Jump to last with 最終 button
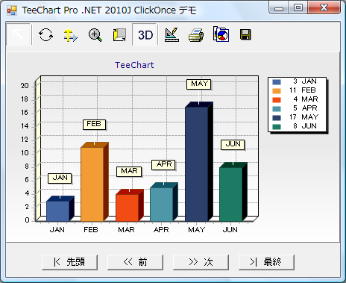346x283 pixels. [x=266, y=262]
